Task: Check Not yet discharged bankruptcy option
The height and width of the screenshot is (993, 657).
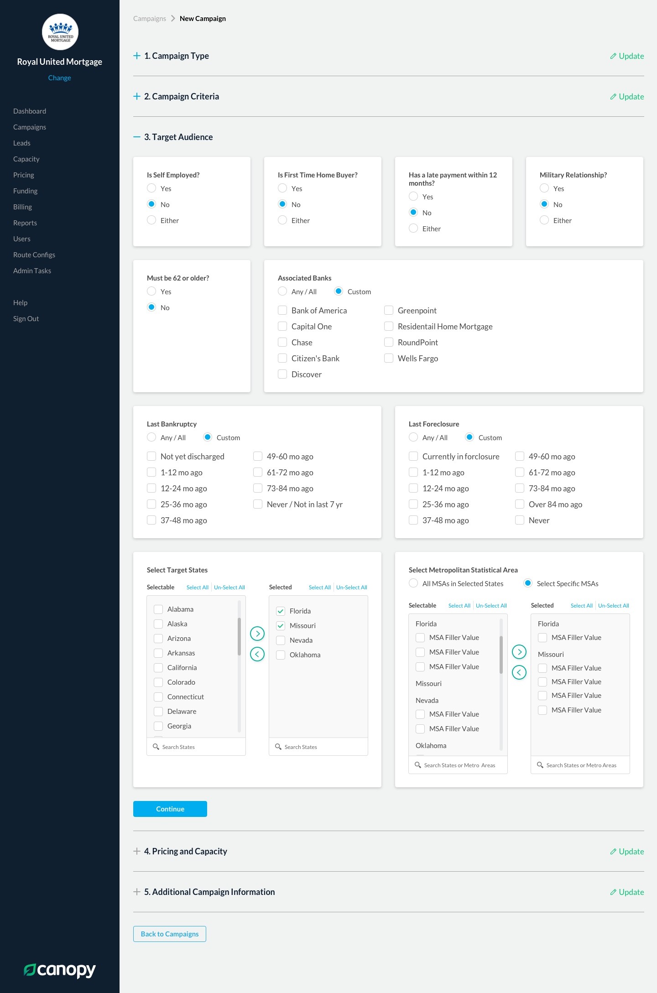Action: [x=151, y=456]
